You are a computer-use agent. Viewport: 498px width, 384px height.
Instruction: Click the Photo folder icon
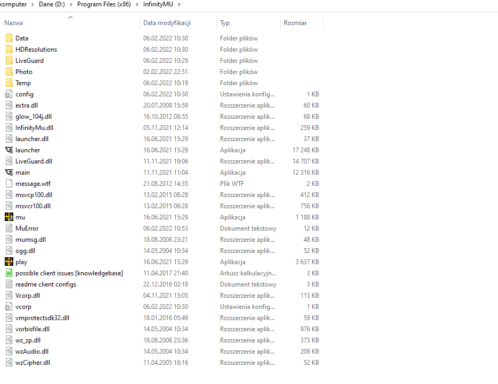[9, 72]
